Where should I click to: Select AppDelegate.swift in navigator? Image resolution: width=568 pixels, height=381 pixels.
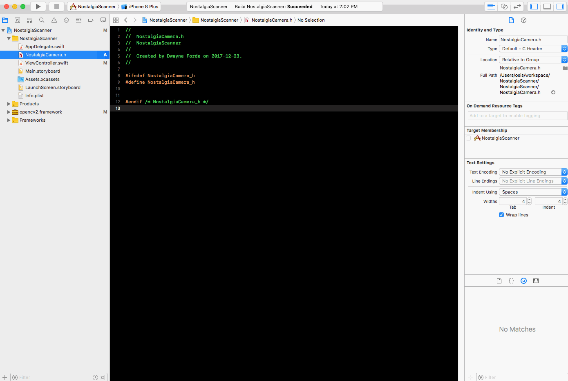[x=45, y=47]
